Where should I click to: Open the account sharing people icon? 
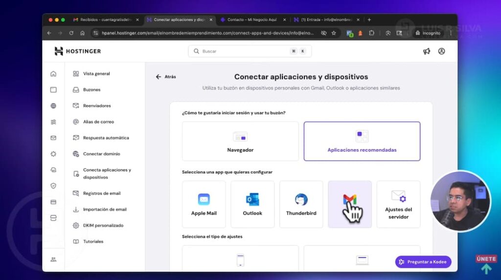coord(53,259)
